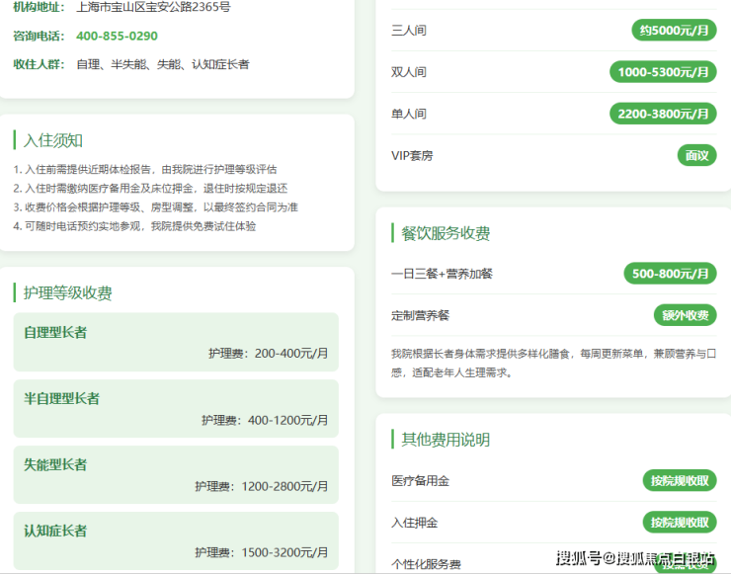Click the 护理费：1500-3200元/月 value

pos(262,552)
